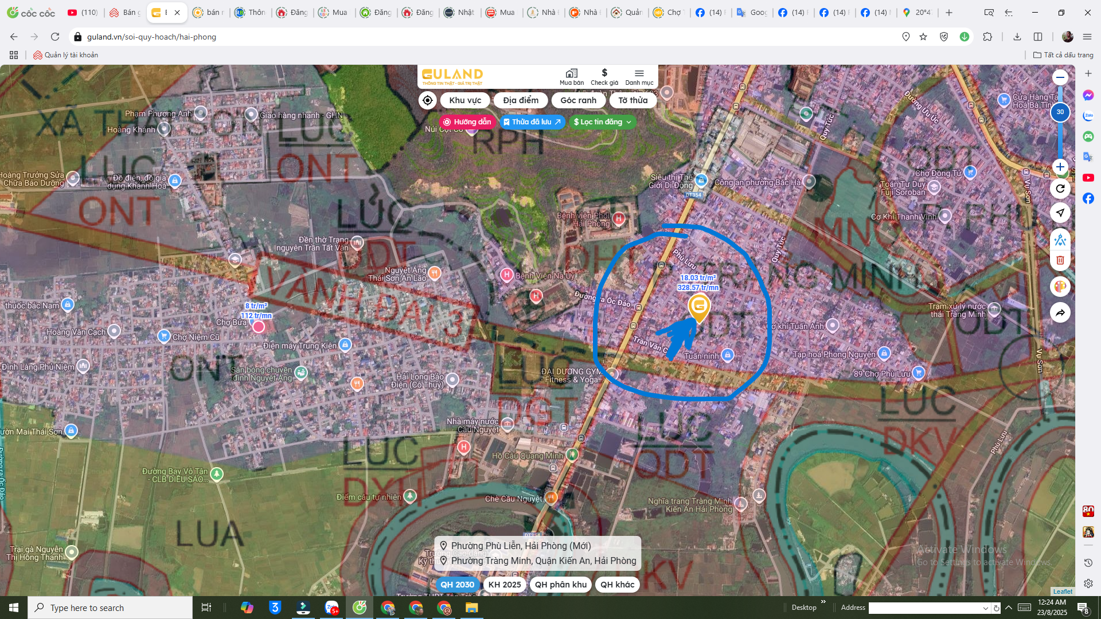Viewport: 1101px width, 619px height.
Task: Click the map refresh button
Action: (x=1060, y=189)
